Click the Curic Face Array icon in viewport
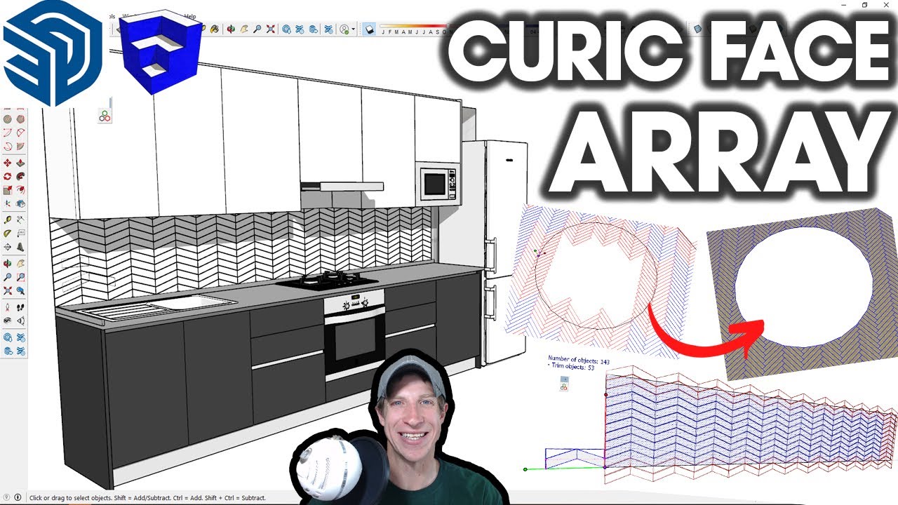The image size is (898, 505). (x=105, y=116)
